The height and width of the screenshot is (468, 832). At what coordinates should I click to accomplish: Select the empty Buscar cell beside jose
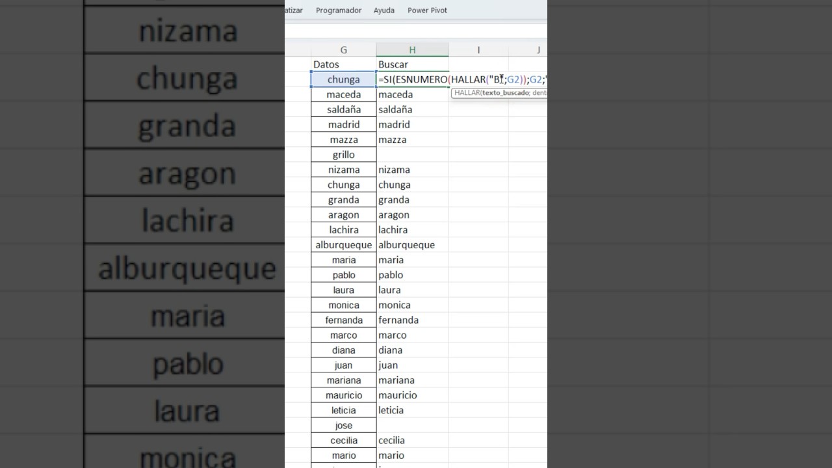coord(412,426)
